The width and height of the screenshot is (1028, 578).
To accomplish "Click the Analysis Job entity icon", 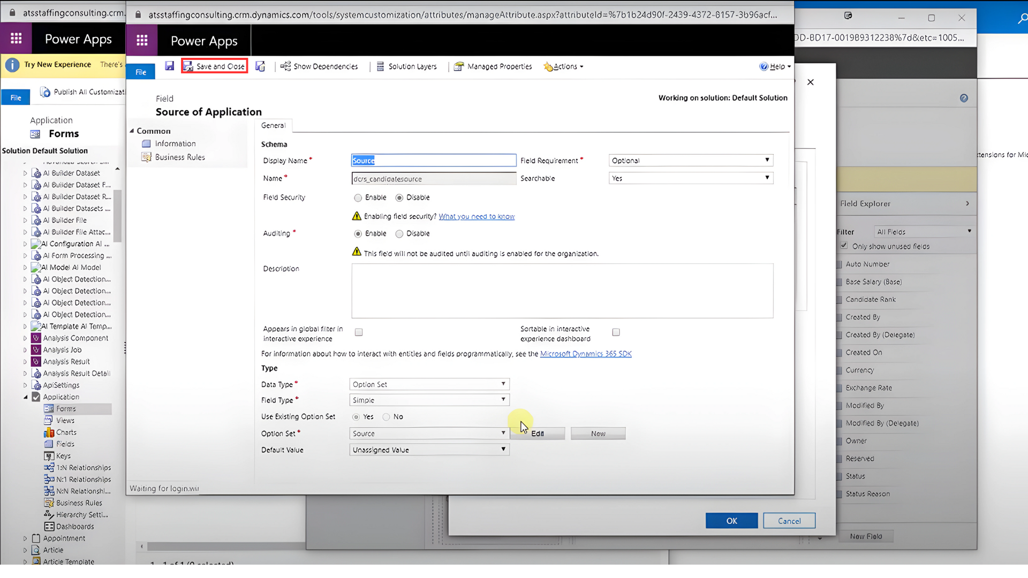I will 36,350.
